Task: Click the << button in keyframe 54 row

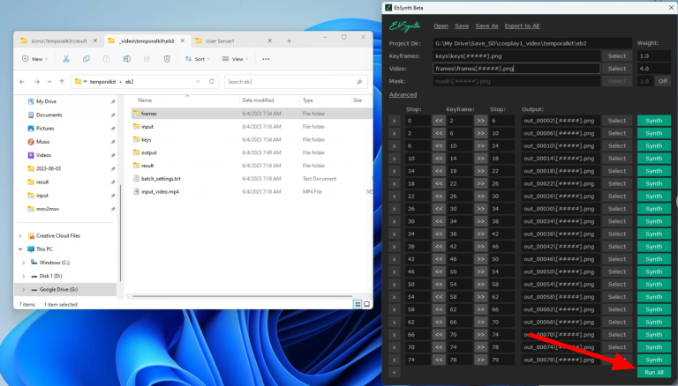Action: tap(439, 284)
